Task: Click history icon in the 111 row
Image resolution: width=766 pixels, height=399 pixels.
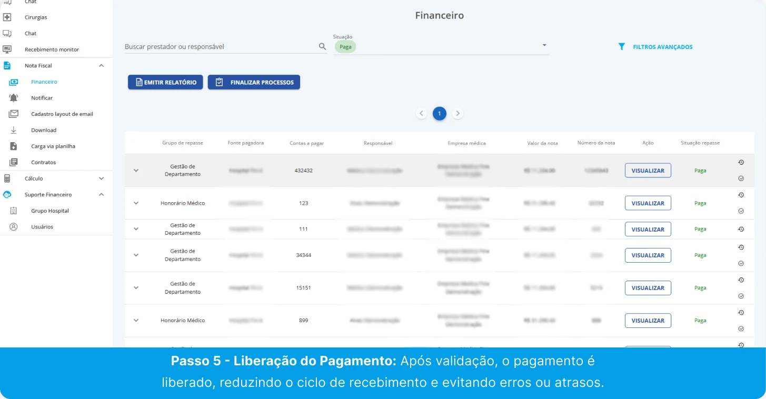Action: click(741, 229)
